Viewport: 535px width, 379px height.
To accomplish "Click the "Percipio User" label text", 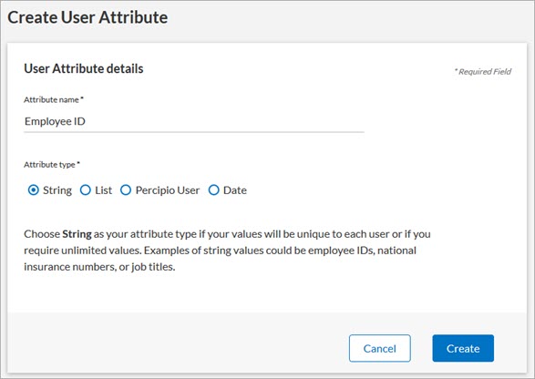I will (167, 190).
